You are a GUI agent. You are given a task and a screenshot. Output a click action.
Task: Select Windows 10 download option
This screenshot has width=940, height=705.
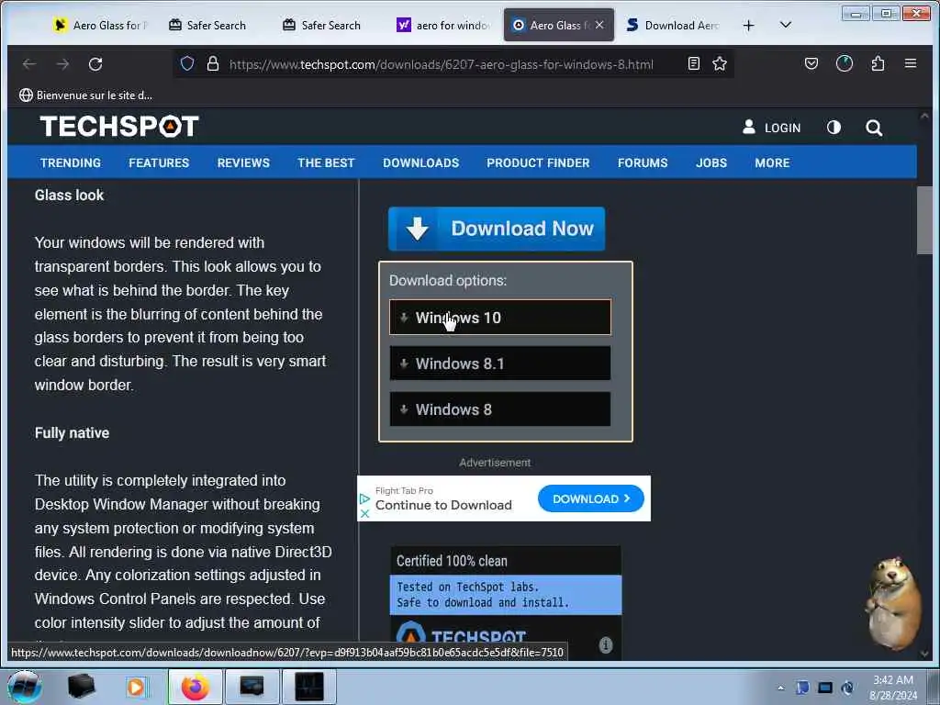(x=500, y=317)
